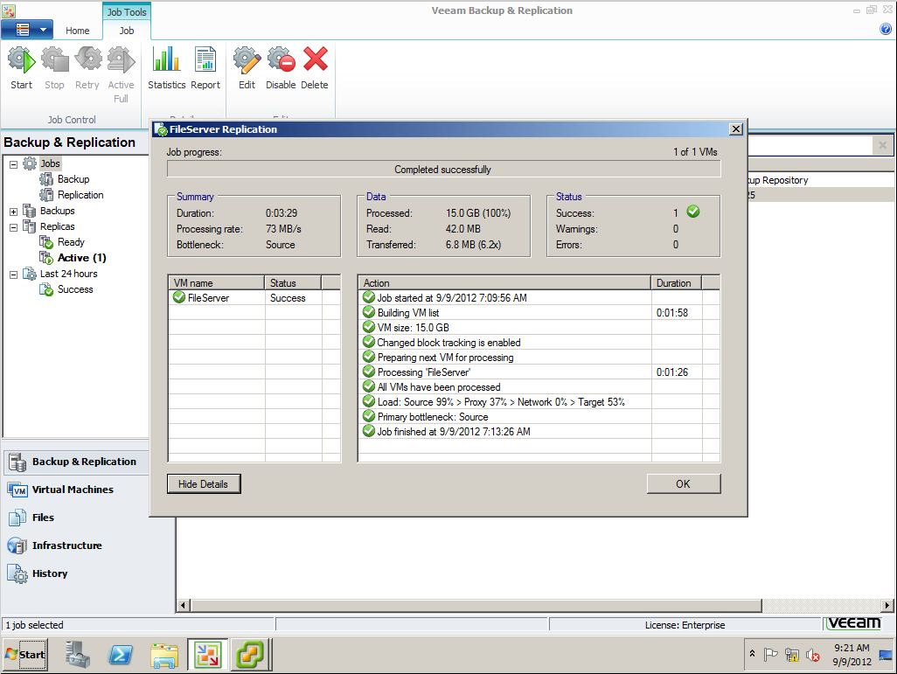897x674 pixels.
Task: Click Hide Details button
Action: click(x=203, y=484)
